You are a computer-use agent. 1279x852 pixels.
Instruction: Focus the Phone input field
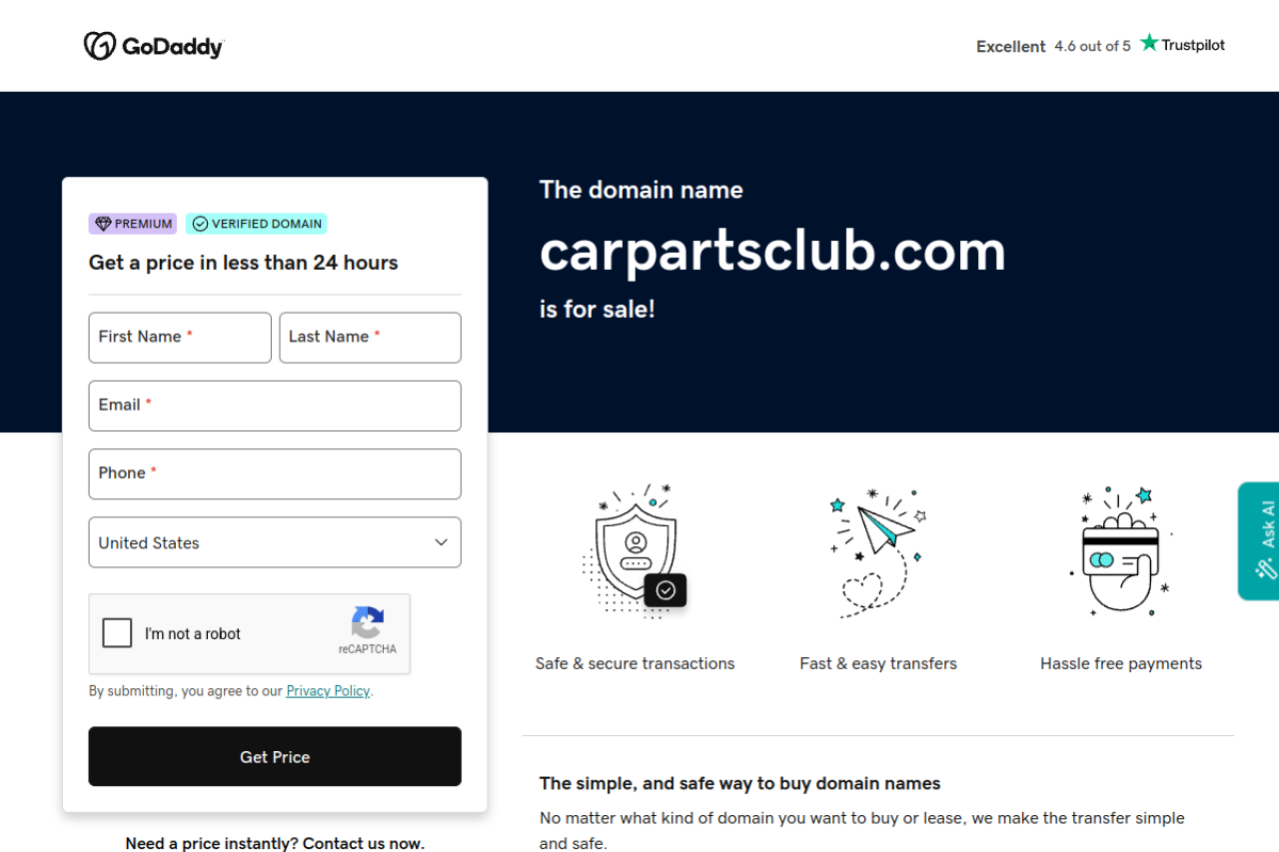(275, 473)
